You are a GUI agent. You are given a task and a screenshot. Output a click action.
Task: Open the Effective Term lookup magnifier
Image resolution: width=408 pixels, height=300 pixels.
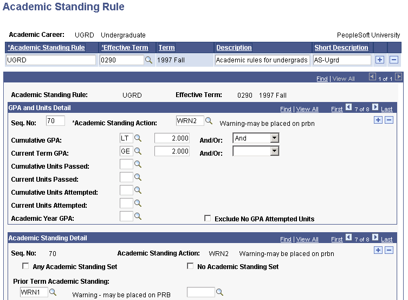click(x=148, y=60)
